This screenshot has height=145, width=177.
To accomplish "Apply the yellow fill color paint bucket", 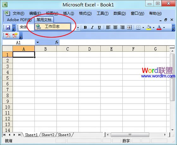I will point(149,27).
